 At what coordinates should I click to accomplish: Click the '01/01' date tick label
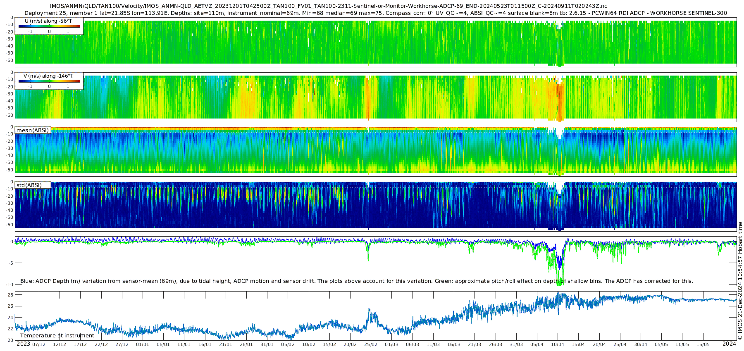coord(143,345)
